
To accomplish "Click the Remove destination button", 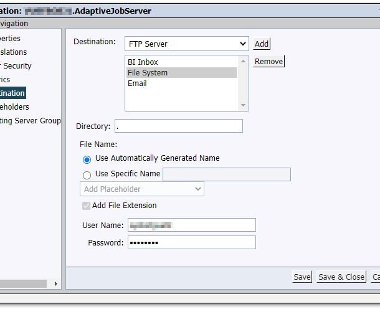I will point(268,61).
